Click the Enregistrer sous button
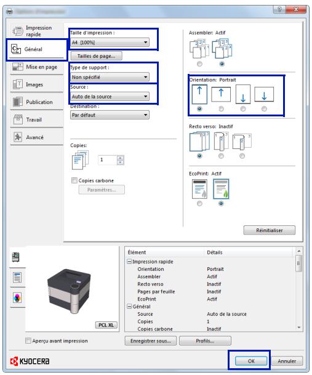This screenshot has width=312, height=375. pos(151,341)
